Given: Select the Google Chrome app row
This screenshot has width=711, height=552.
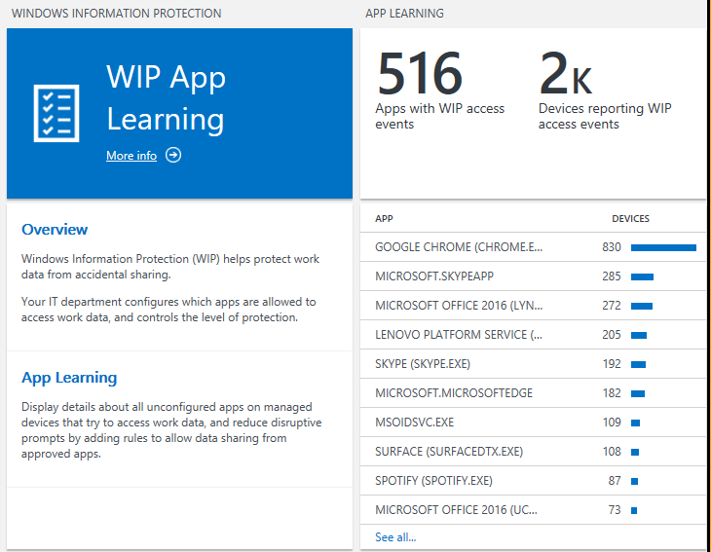Looking at the screenshot, I should click(534, 247).
